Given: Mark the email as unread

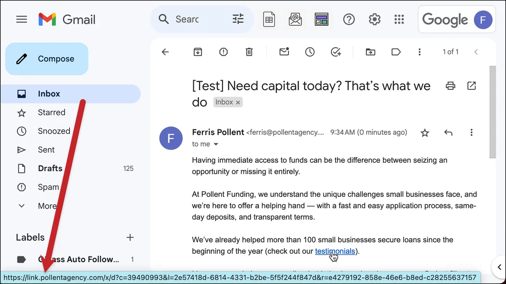Looking at the screenshot, I should coord(284,52).
